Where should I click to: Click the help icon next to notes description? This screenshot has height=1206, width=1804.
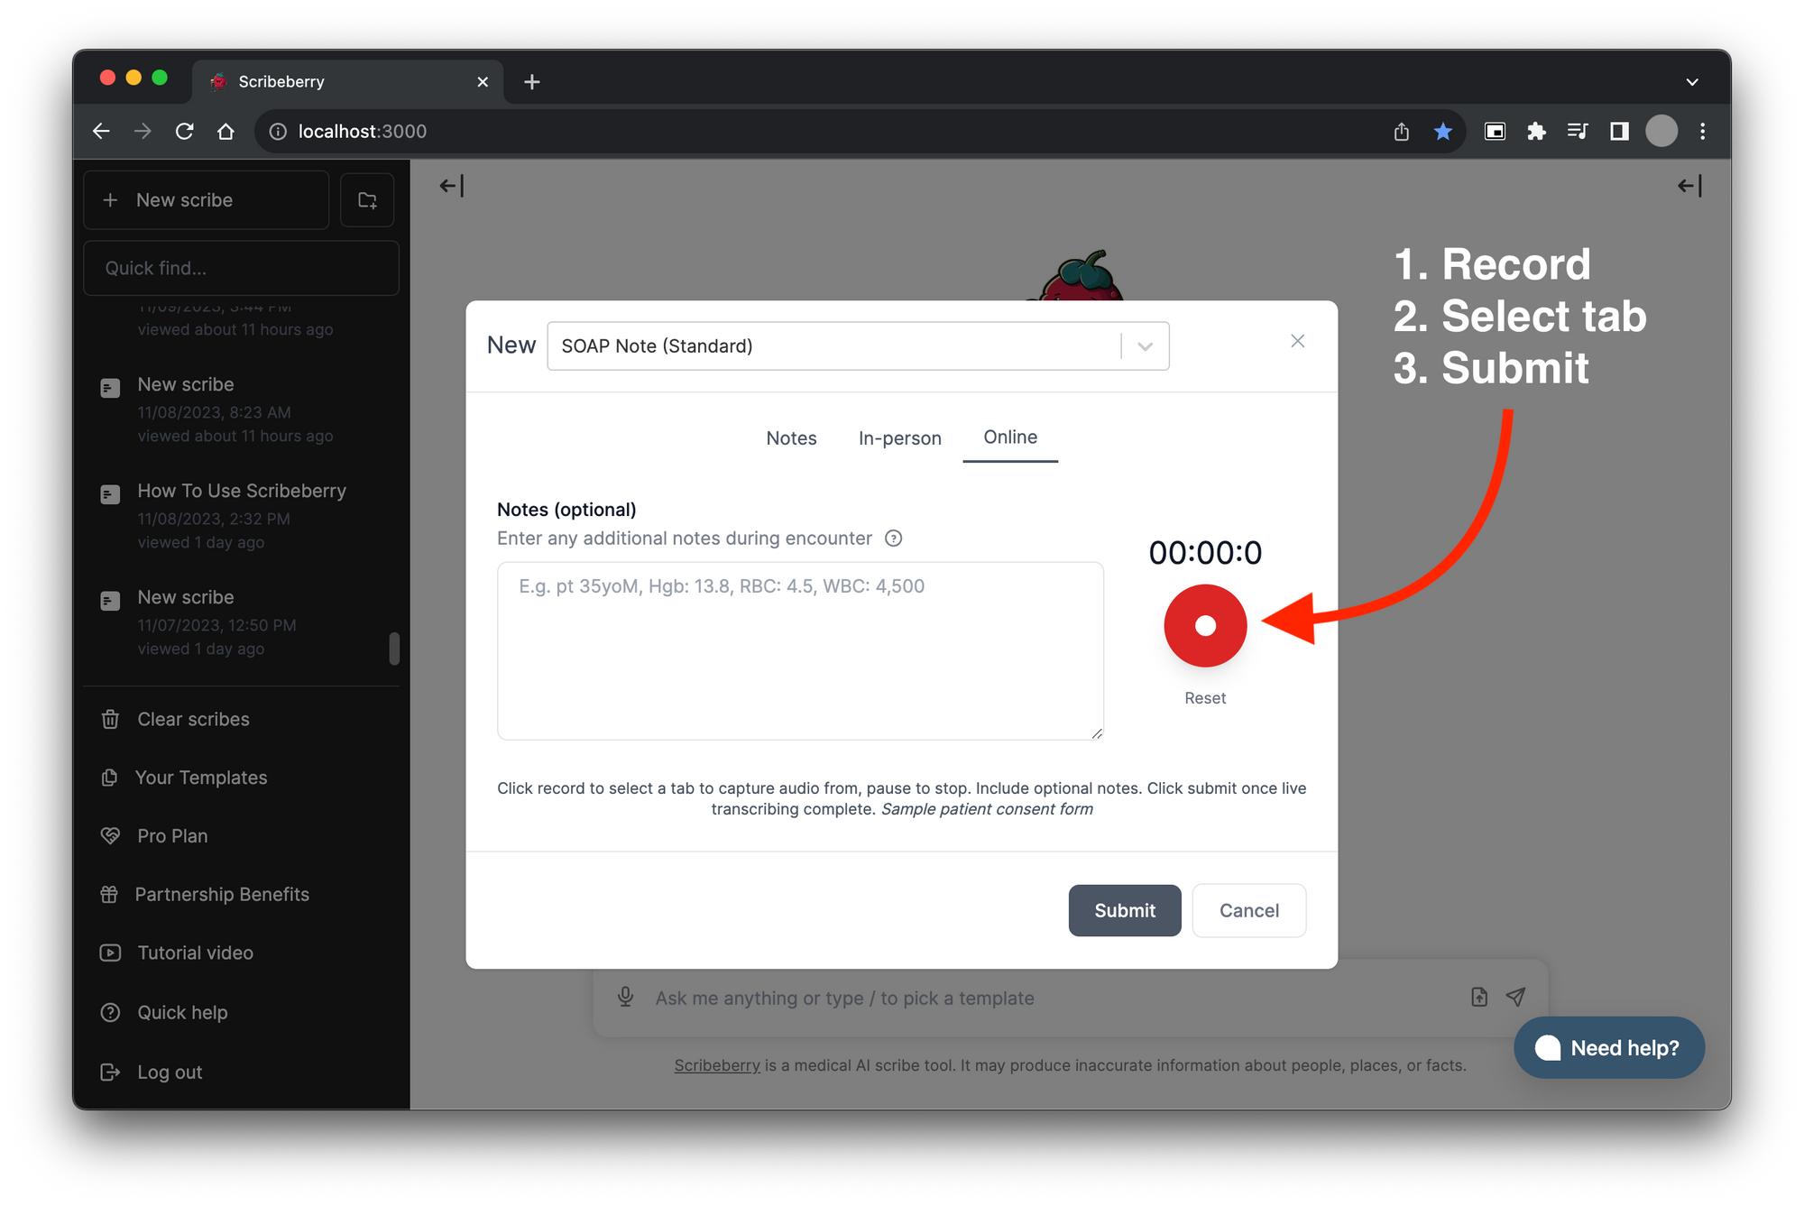(893, 539)
